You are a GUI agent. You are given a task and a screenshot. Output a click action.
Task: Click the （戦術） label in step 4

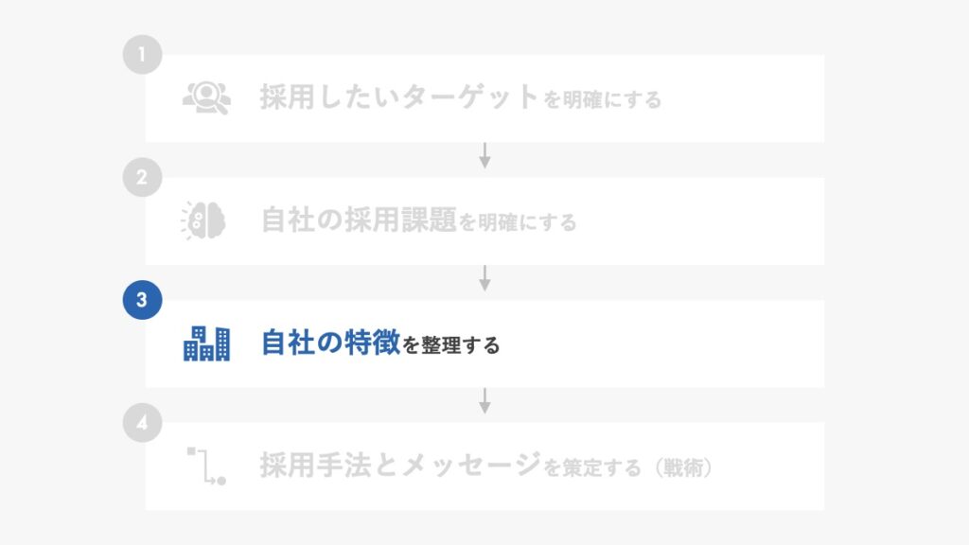tap(683, 467)
